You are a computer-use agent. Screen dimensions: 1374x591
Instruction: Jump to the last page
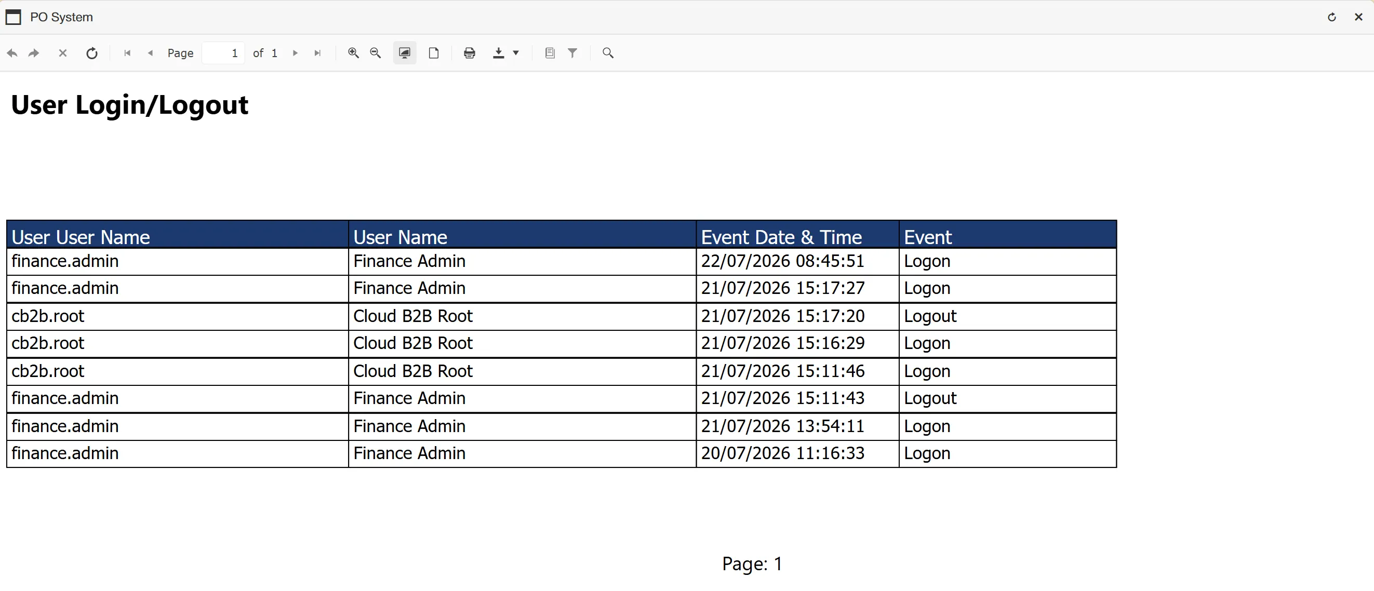tap(317, 53)
